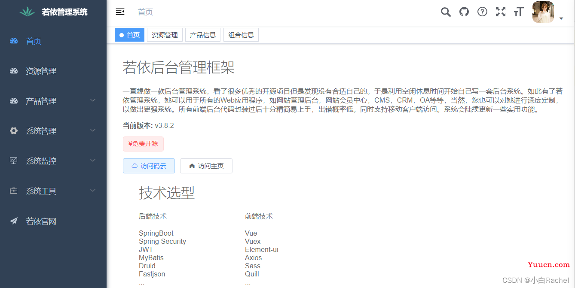This screenshot has width=575, height=288.
Task: Open the search magnifier icon
Action: [446, 12]
